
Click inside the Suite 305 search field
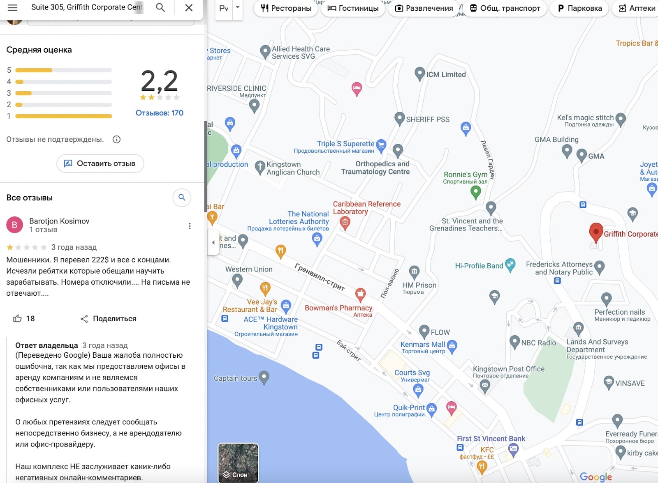coord(87,7)
